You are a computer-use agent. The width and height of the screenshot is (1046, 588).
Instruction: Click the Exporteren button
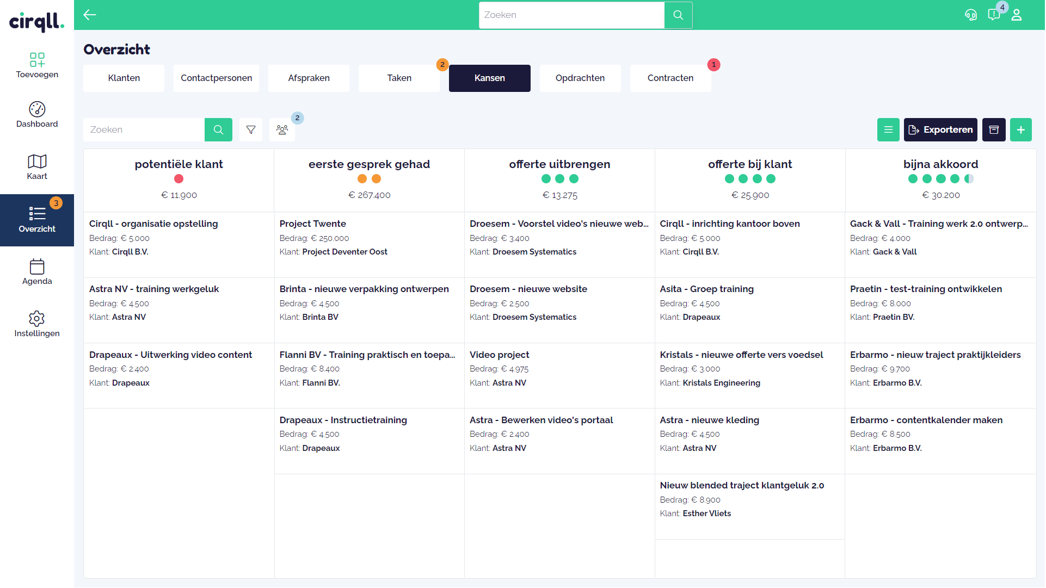[x=940, y=129]
